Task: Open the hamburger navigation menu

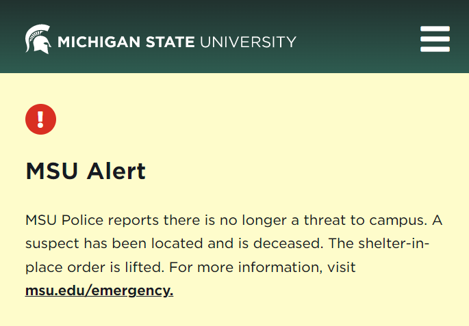Action: 435,39
